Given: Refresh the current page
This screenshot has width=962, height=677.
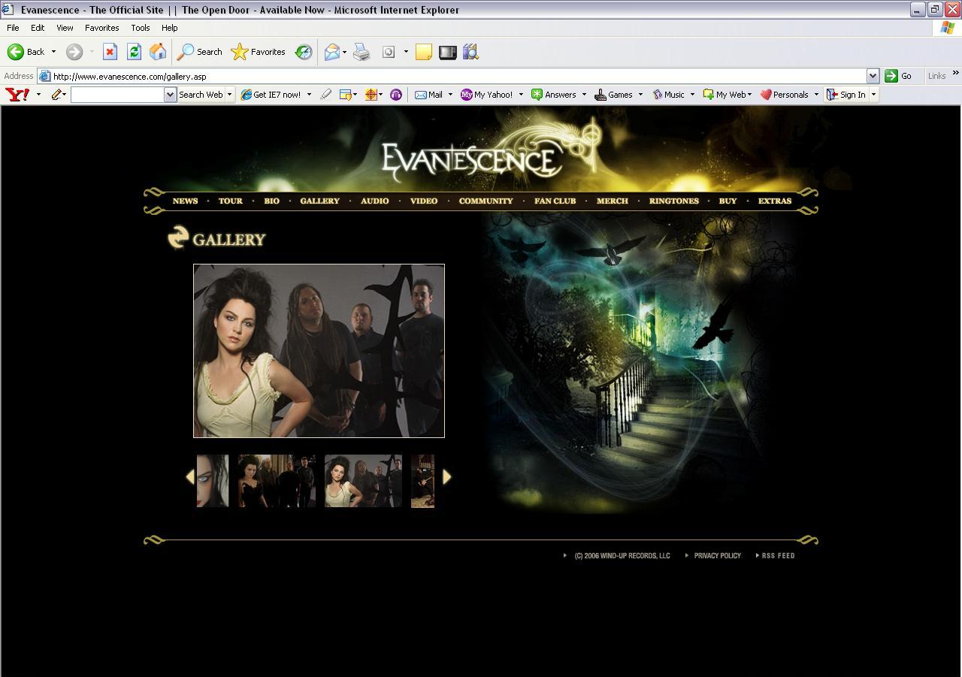Looking at the screenshot, I should [x=134, y=52].
